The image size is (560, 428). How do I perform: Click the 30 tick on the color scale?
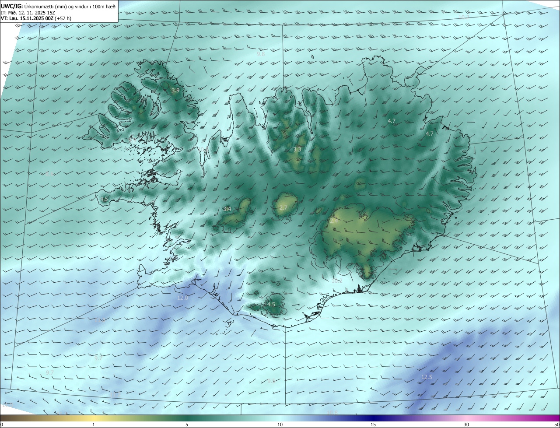pos(466,424)
